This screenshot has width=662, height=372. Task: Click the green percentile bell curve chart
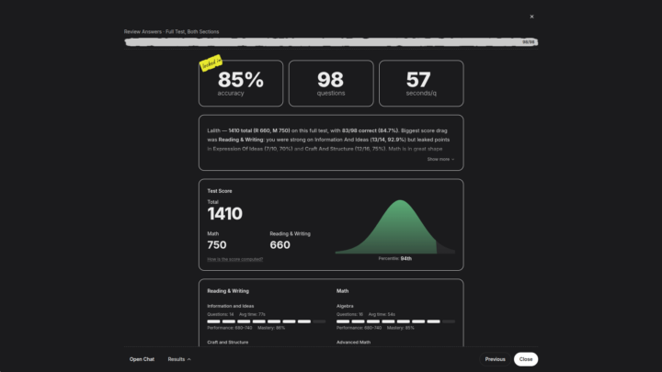click(394, 227)
